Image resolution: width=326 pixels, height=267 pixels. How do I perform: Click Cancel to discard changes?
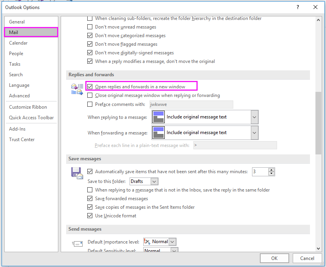coord(307,258)
